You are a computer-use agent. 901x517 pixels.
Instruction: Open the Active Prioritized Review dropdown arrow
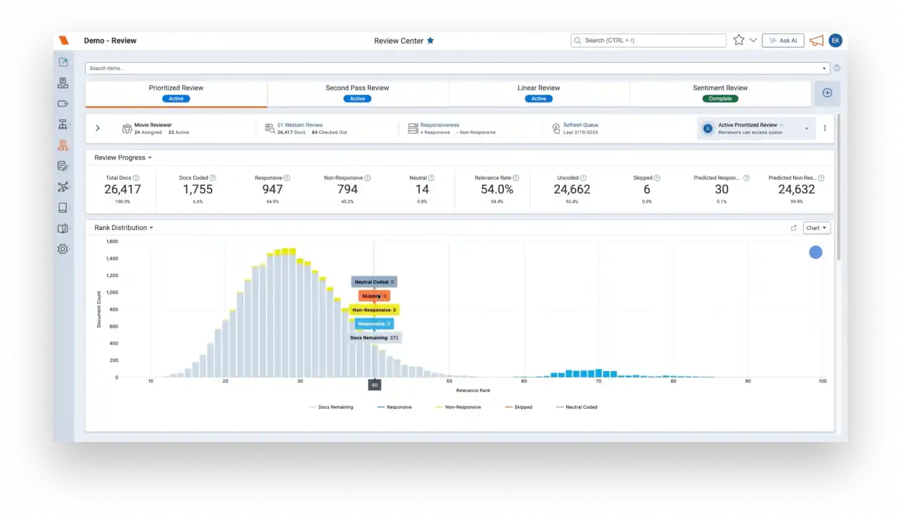[806, 128]
